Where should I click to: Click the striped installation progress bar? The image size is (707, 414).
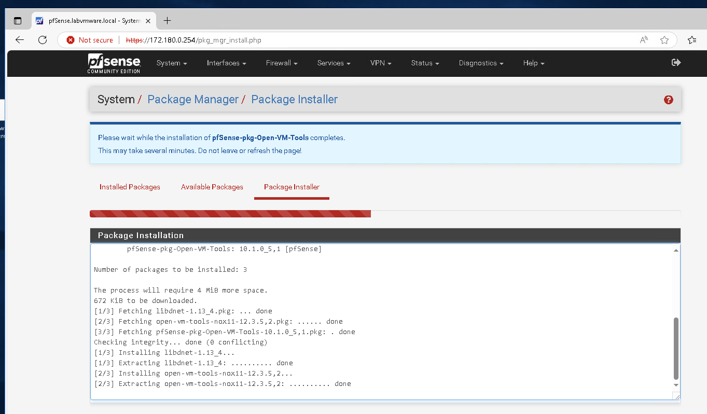230,214
